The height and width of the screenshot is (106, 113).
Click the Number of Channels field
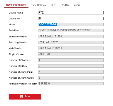[71, 60]
